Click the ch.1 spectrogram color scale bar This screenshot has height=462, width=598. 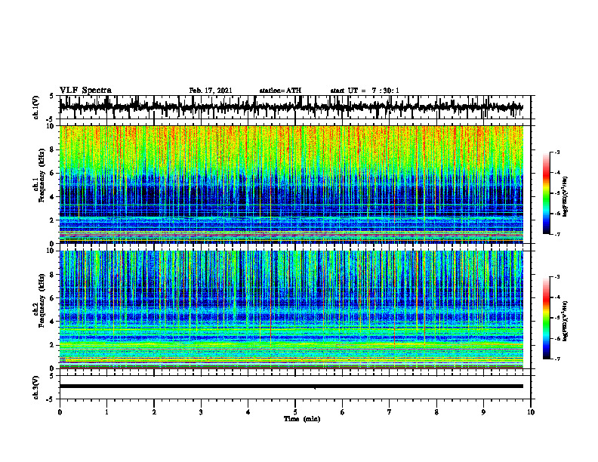547,193
